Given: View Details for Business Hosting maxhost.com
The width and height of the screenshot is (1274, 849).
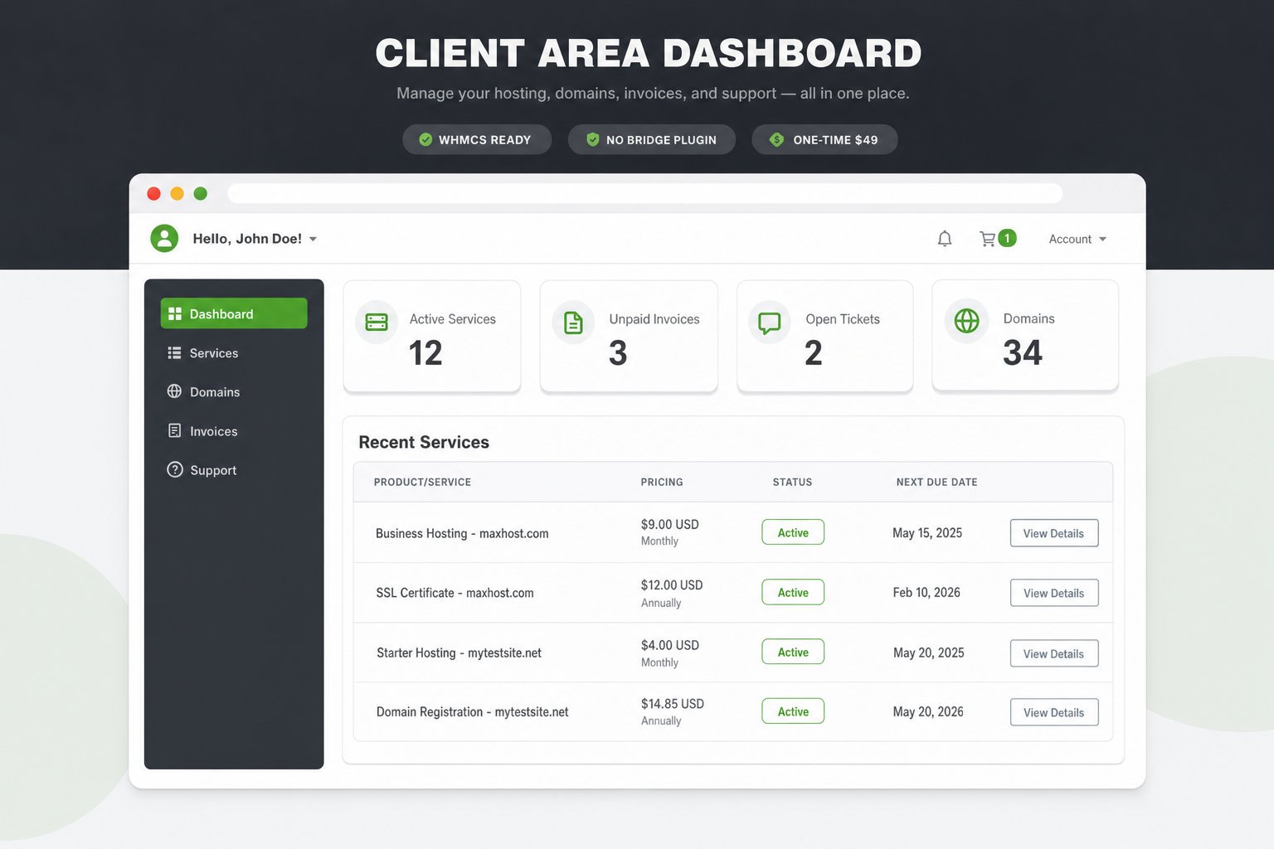Looking at the screenshot, I should pyautogui.click(x=1053, y=533).
